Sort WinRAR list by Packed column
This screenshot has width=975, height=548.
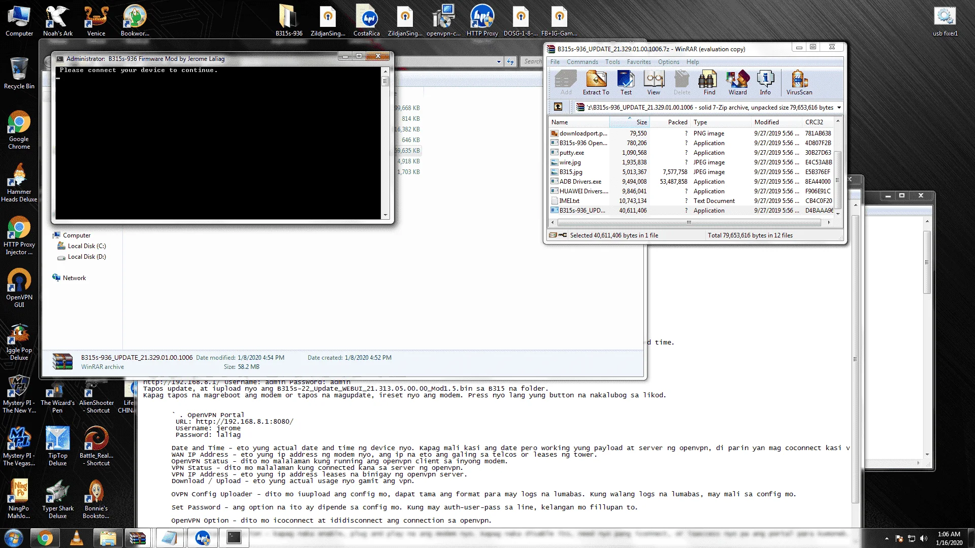click(x=670, y=122)
